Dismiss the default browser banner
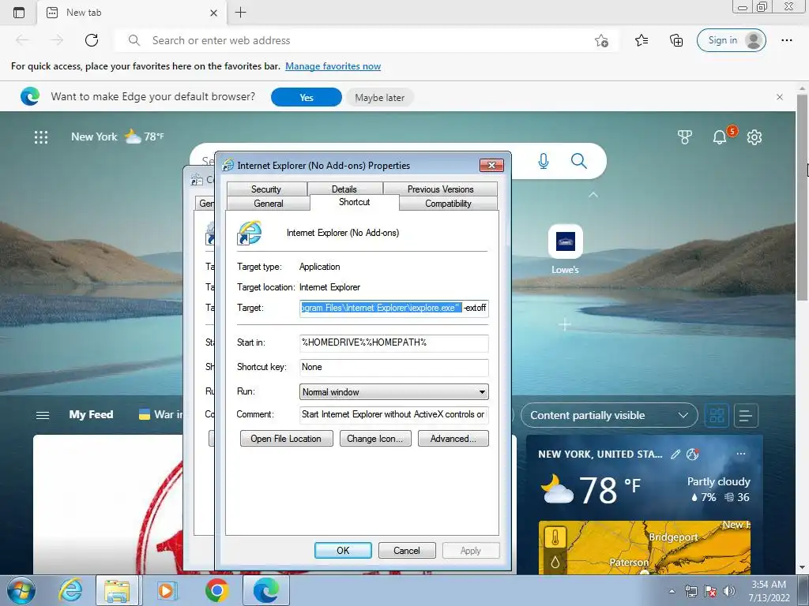This screenshot has width=809, height=606. point(780,97)
